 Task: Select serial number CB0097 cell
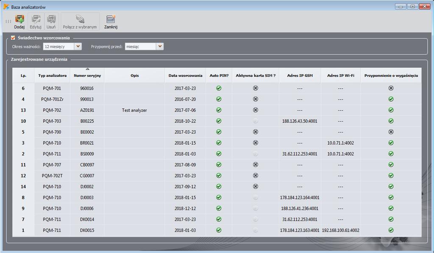tap(87, 165)
